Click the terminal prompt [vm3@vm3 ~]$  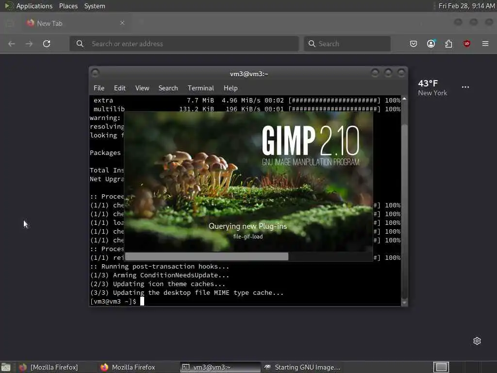(x=113, y=301)
